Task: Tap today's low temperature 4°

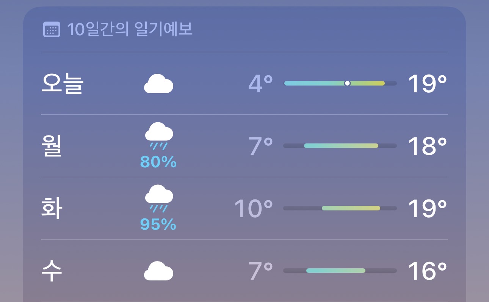Action: [260, 84]
